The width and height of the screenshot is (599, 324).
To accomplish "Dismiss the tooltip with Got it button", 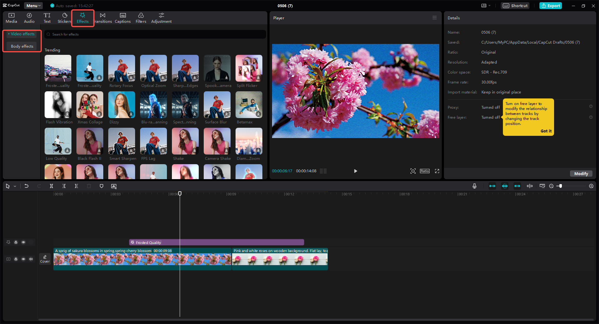I will pyautogui.click(x=546, y=131).
